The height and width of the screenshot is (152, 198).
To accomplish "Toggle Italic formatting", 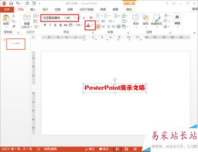I will point(50,25).
